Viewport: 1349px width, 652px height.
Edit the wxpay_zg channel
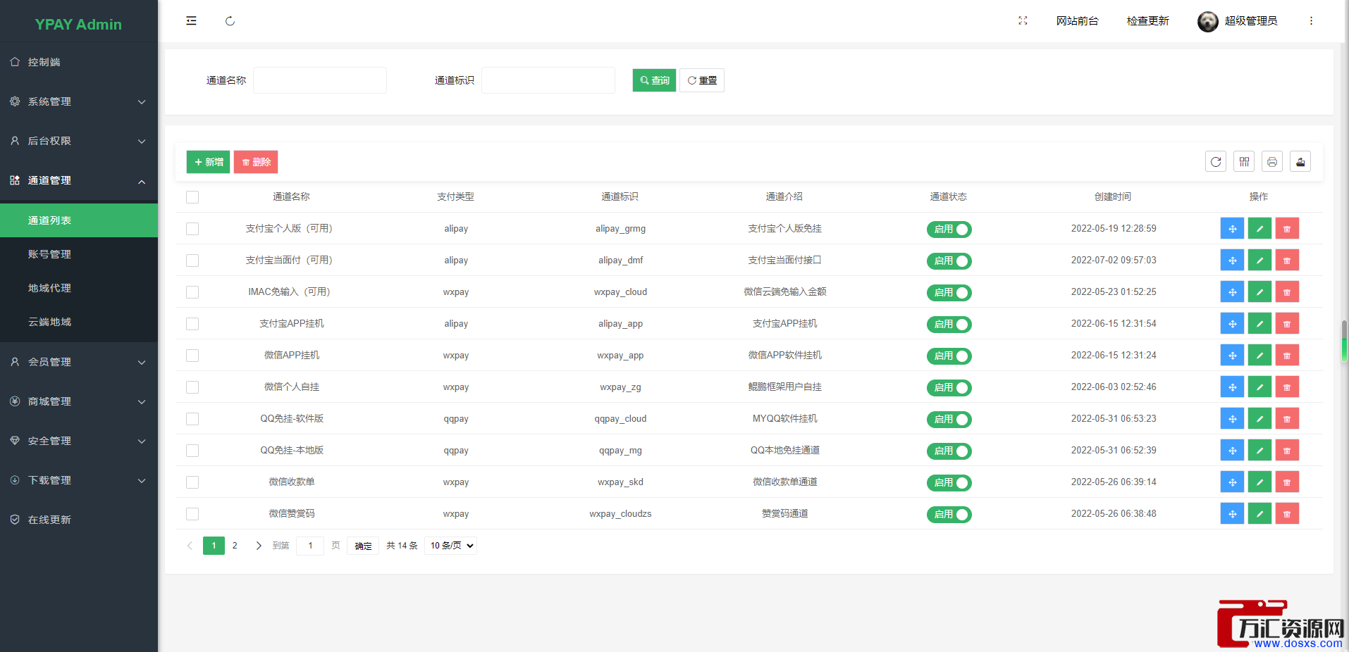(x=1259, y=387)
